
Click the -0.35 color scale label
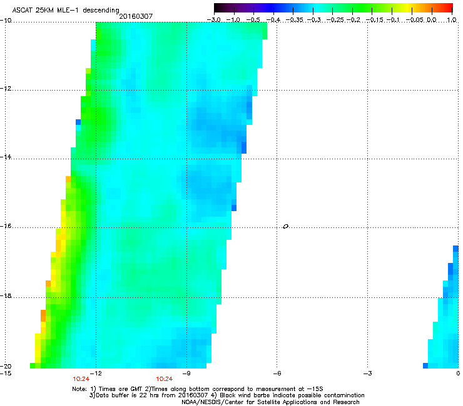[294, 20]
